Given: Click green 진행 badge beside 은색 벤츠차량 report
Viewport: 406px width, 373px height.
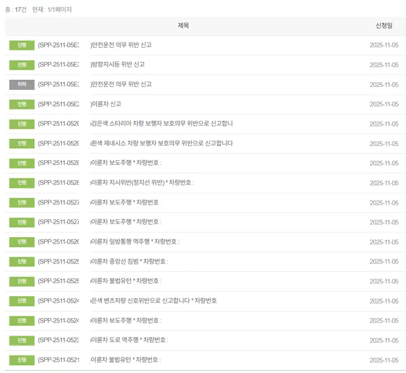Looking at the screenshot, I should (22, 301).
